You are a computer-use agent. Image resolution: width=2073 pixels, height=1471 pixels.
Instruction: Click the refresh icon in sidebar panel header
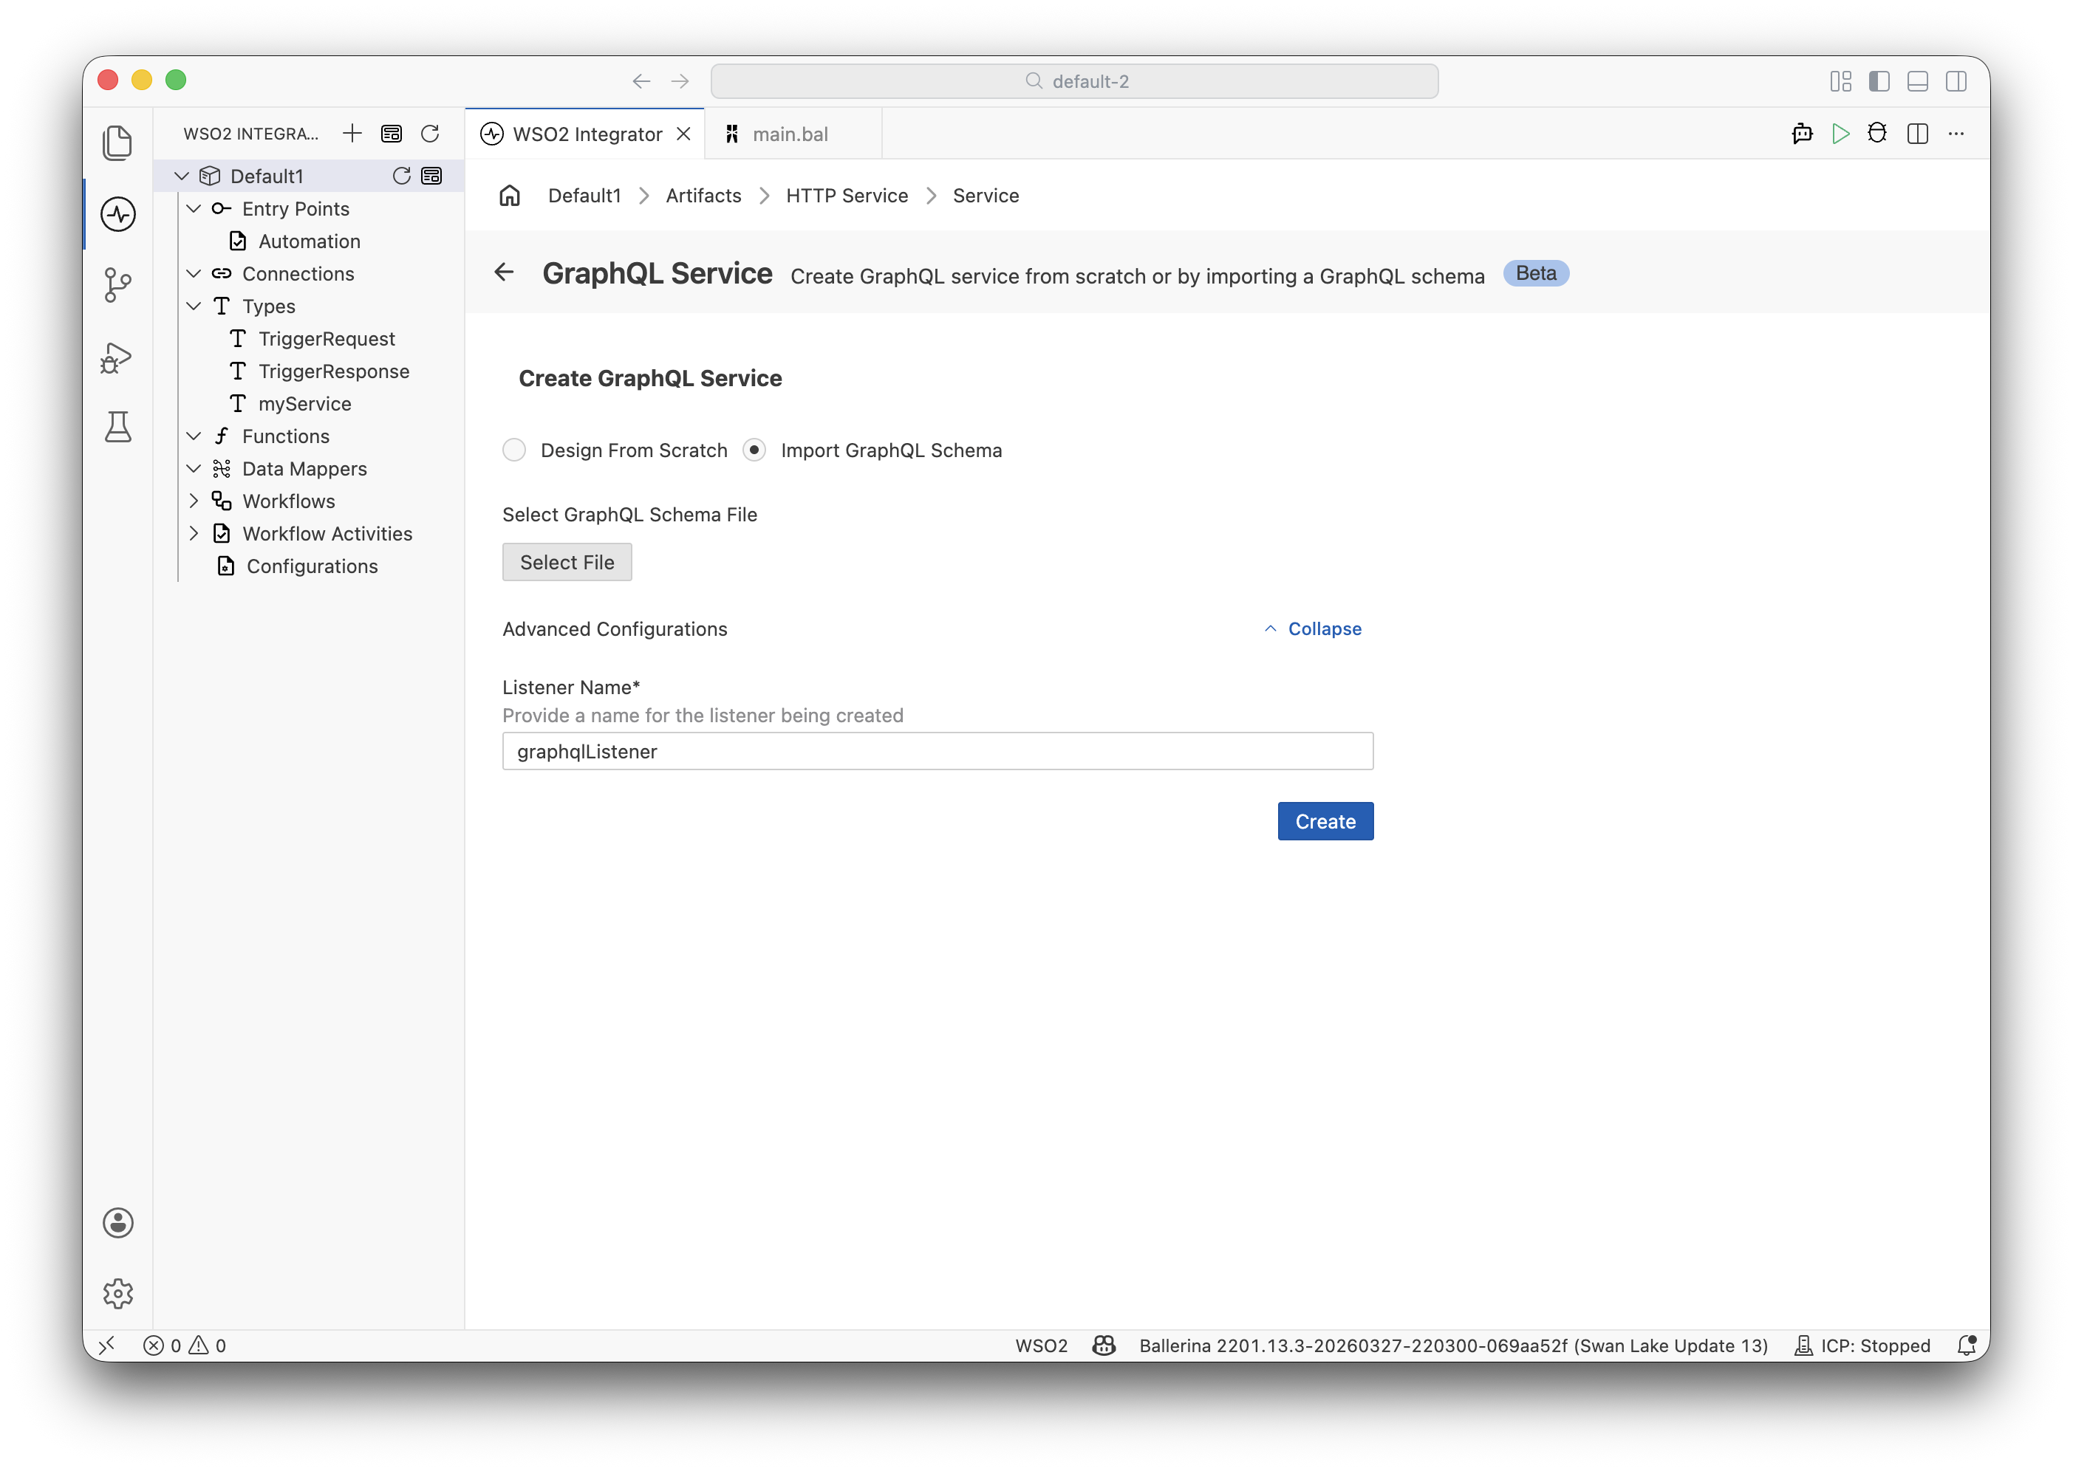click(431, 134)
